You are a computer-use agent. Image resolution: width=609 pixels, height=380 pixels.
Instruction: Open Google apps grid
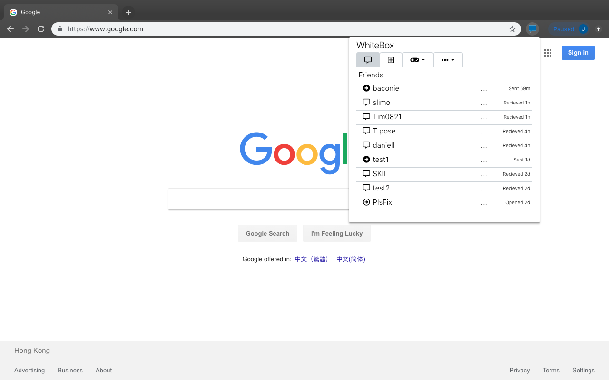548,53
